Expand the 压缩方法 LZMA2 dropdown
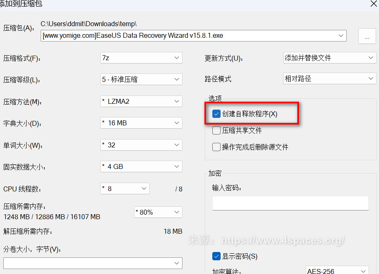The height and width of the screenshot is (274, 379). pos(141,101)
